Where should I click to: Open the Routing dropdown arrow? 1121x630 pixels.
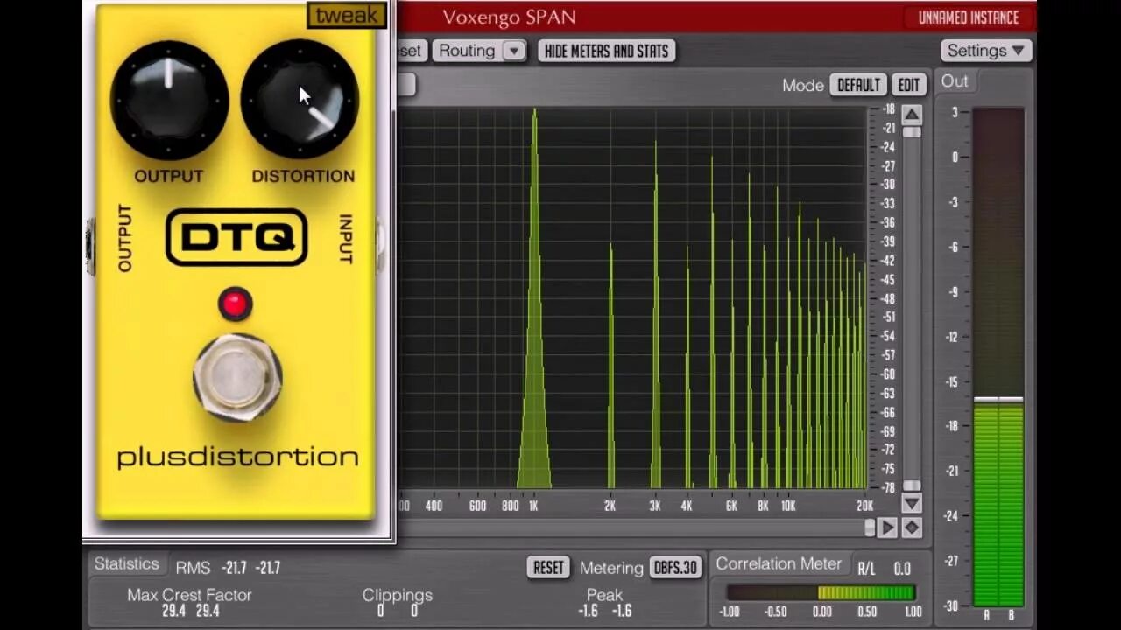pos(514,51)
